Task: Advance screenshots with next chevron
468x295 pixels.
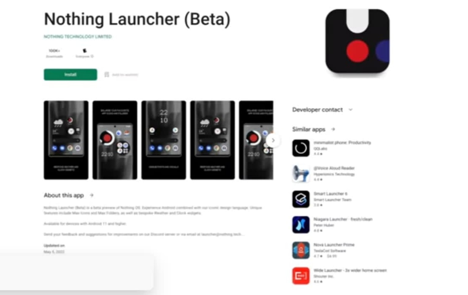Action: [x=273, y=140]
